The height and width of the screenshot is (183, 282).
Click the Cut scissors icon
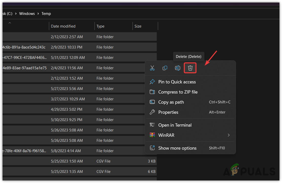pos(152,68)
